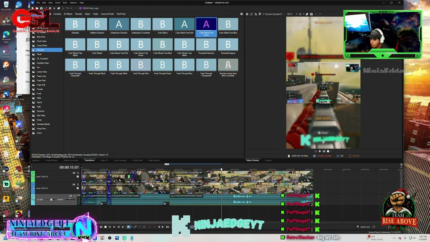Viewport: 430px width, 242px height.
Task: Save snapshot to file icon in preview
Action: coord(311,14)
